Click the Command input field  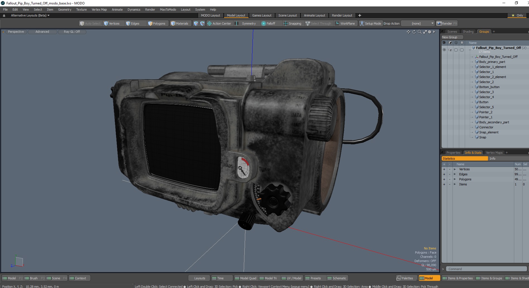(x=486, y=269)
